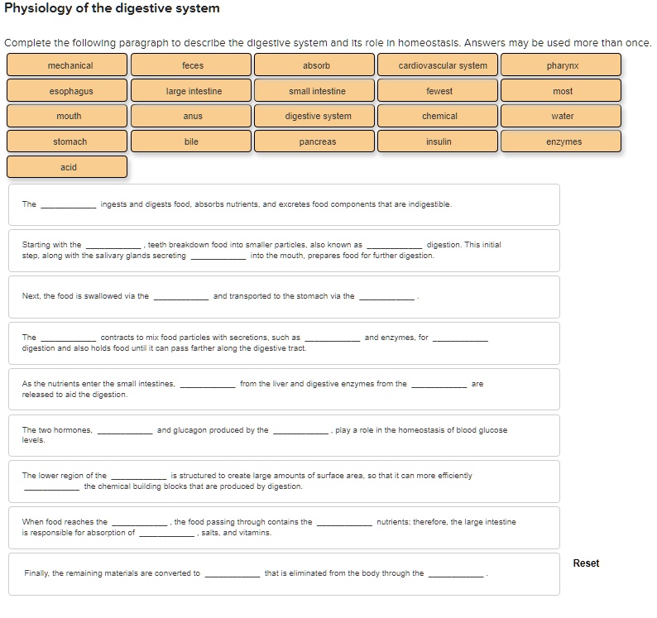Select the 'pharynx' answer tile
This screenshot has height=618, width=657.
563,65
